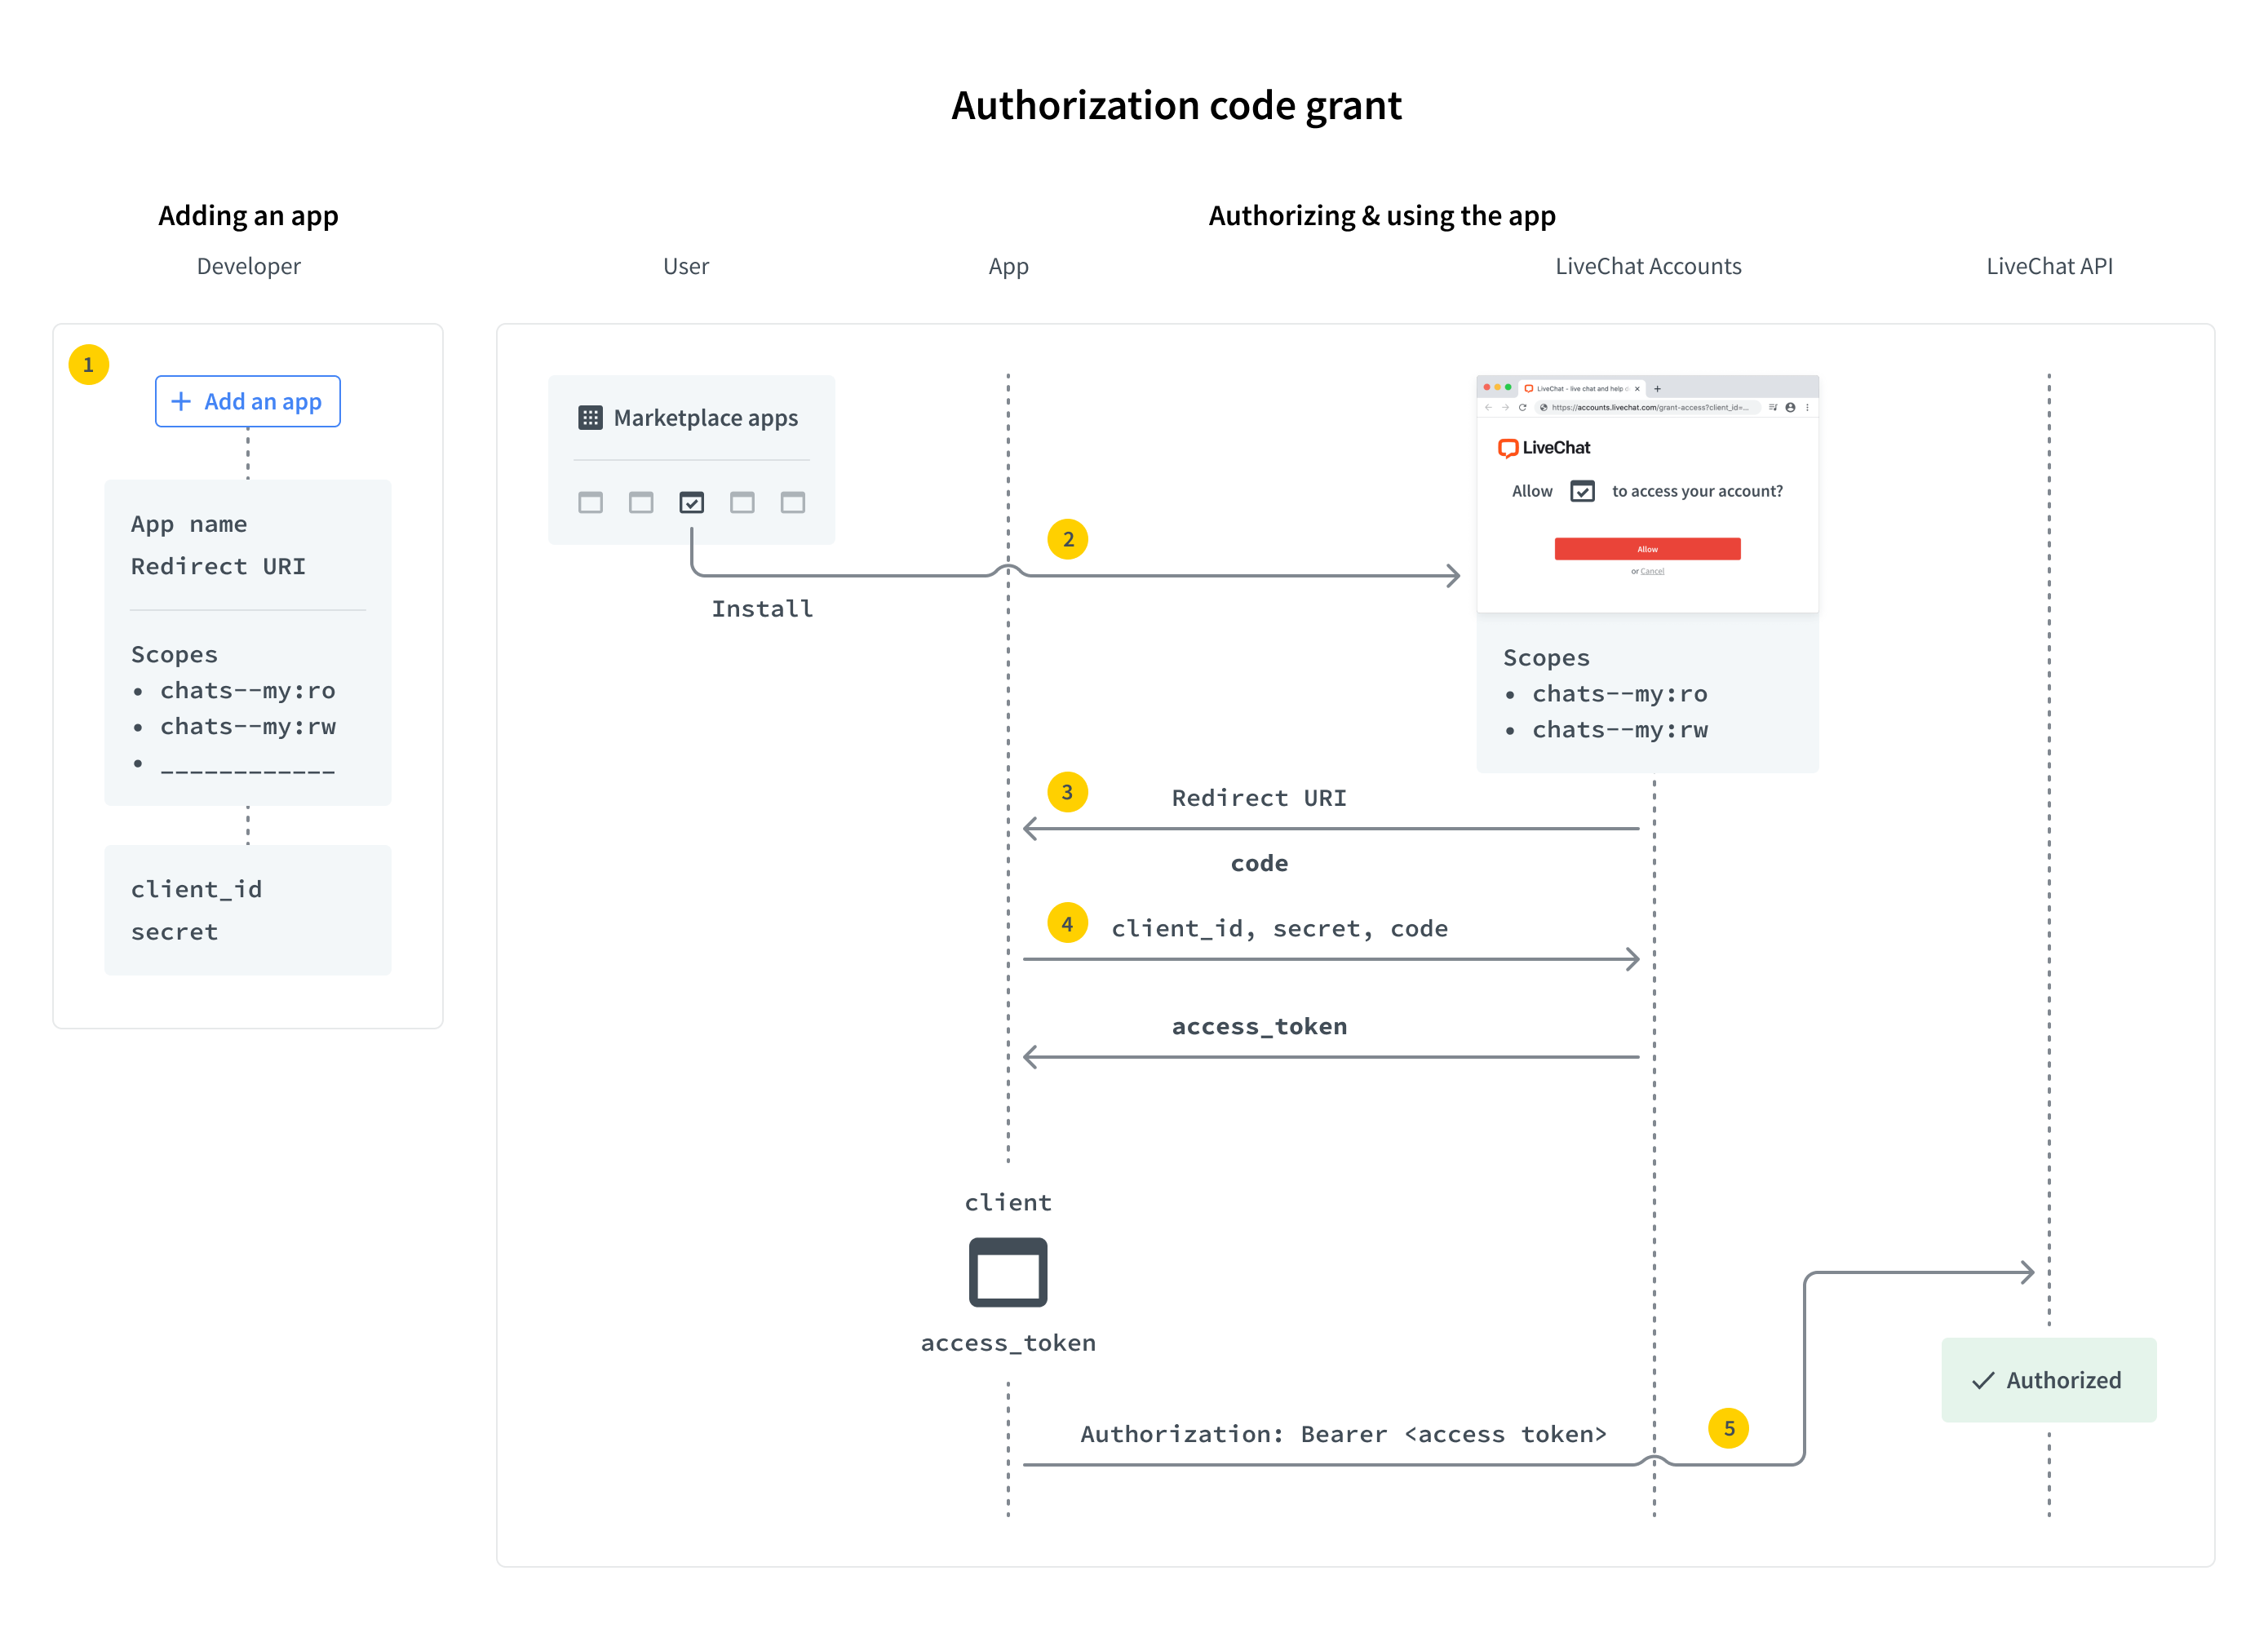Click the Authorizing & using the app heading
This screenshot has height=1646, width=2268.
pyautogui.click(x=1382, y=215)
